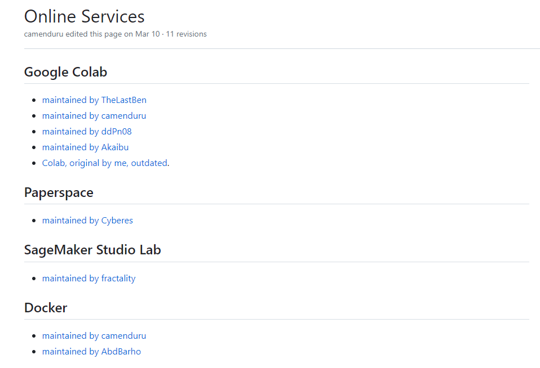View the '11 revisions' history
Image resolution: width=540 pixels, height=368 pixels.
click(187, 34)
